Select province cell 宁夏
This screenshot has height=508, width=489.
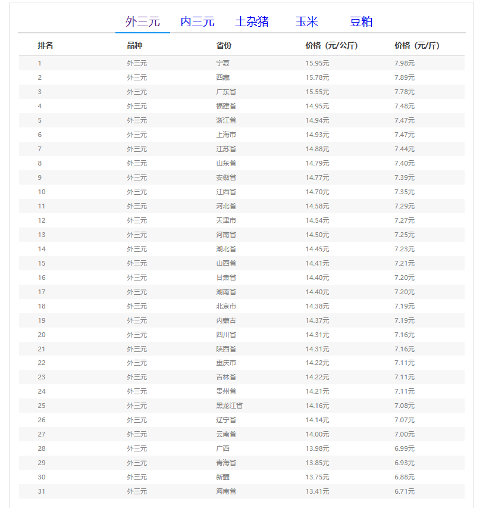click(223, 63)
